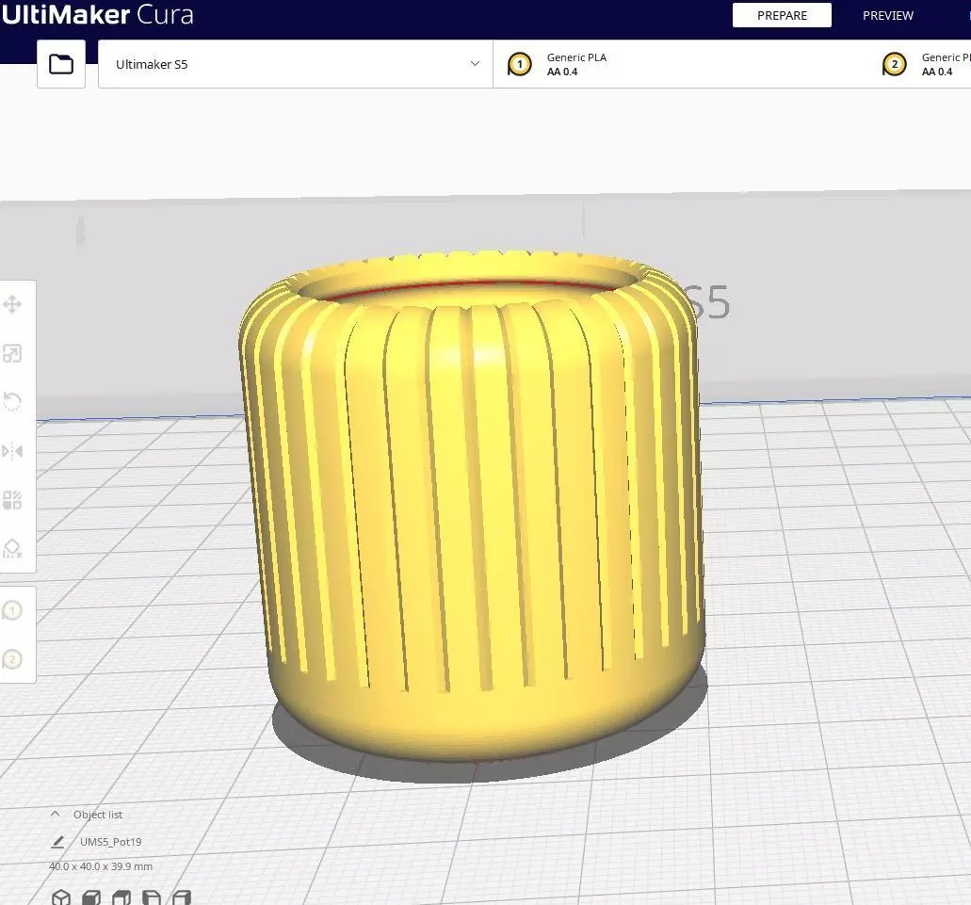Viewport: 971px width, 905px height.
Task: Select UMS5_Pot19 in the object list
Action: (110, 842)
